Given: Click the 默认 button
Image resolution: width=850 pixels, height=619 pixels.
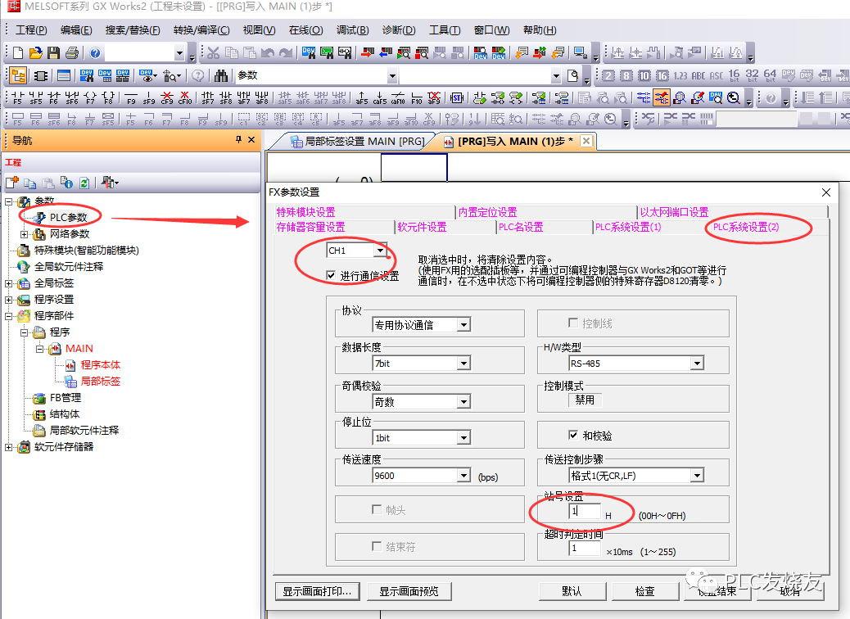Looking at the screenshot, I should (x=572, y=591).
